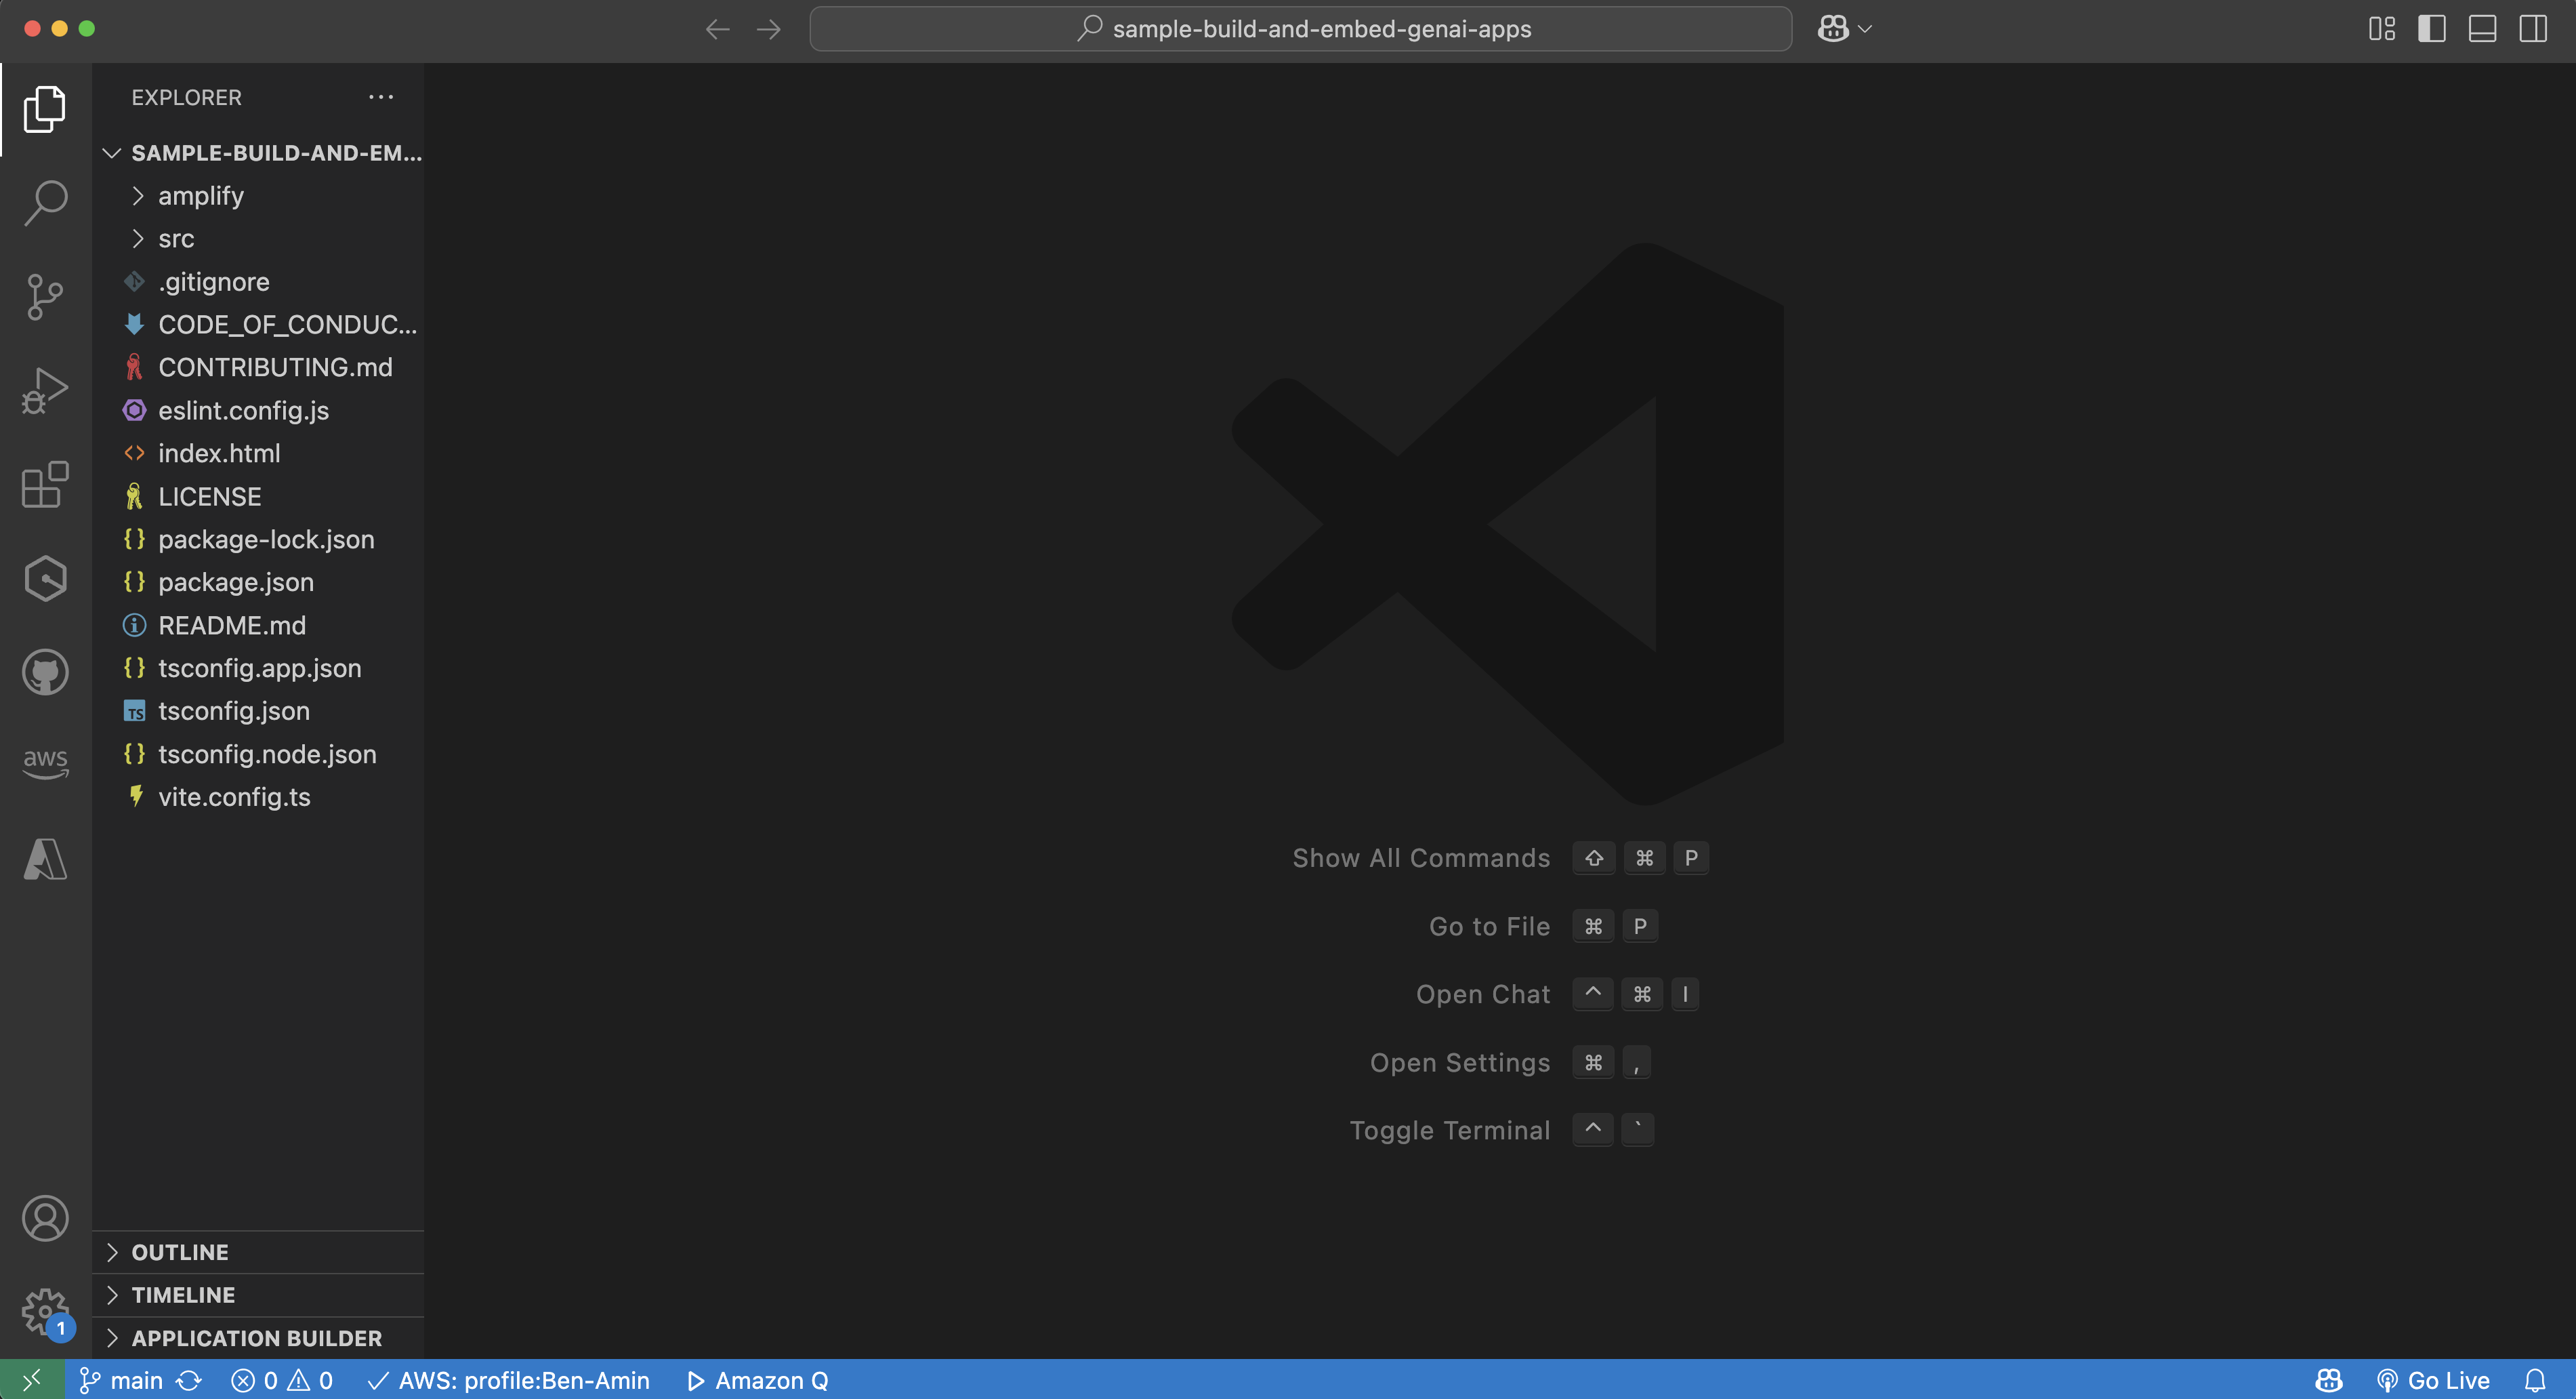This screenshot has height=1399, width=2576.
Task: Click the Amazon Q status bar item
Action: point(757,1380)
